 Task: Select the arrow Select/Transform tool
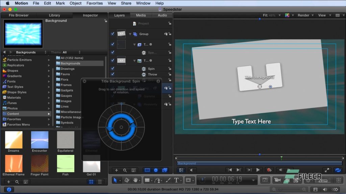[x=115, y=180]
